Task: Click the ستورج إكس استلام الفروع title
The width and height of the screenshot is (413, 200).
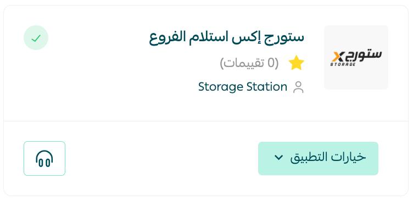Action: pos(227,38)
